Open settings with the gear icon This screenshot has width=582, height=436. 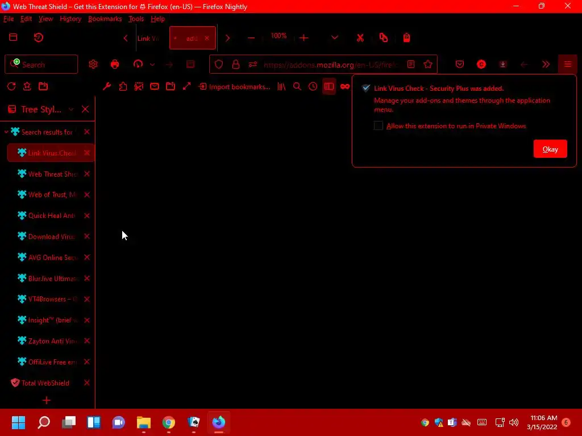pyautogui.click(x=93, y=64)
